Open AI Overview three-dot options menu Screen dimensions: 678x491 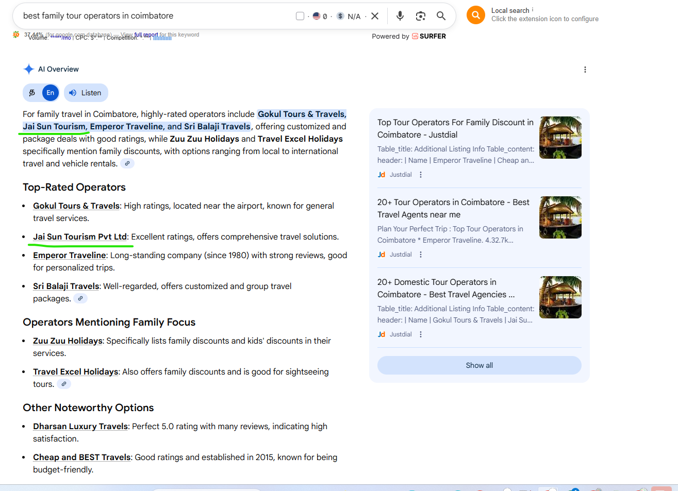(585, 70)
